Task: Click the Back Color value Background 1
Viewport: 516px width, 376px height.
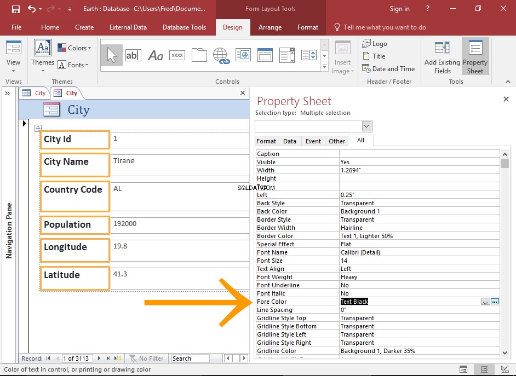Action: (x=419, y=211)
